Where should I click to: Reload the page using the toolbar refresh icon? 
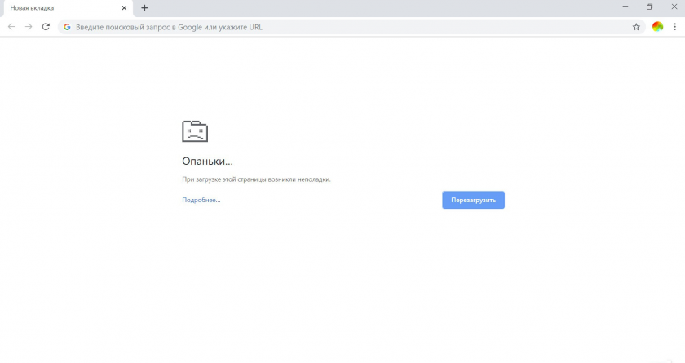46,27
